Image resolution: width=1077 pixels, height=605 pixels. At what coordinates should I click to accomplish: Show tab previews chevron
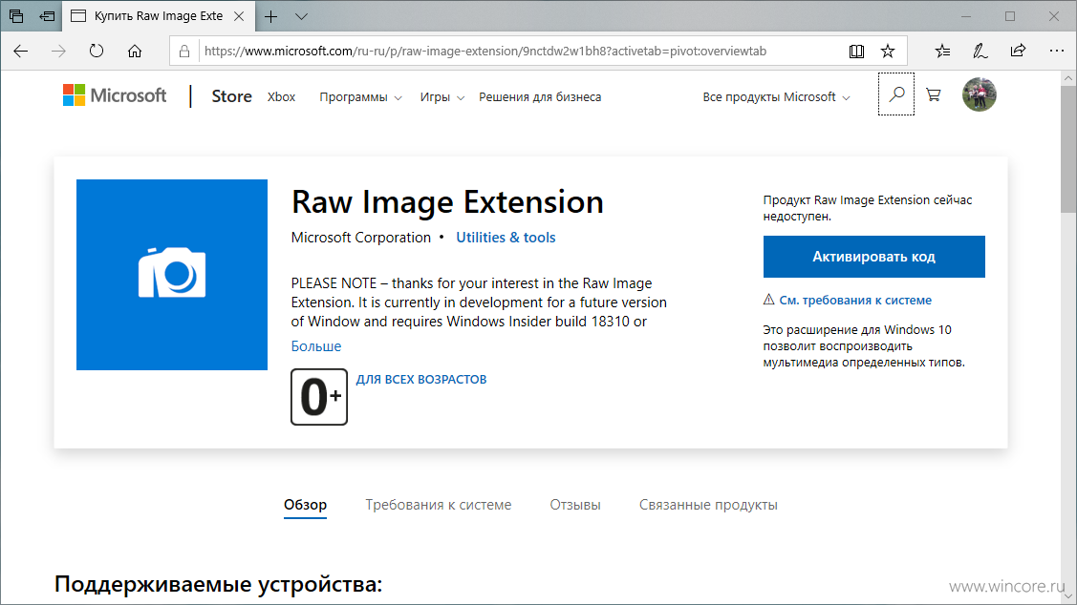click(x=302, y=16)
